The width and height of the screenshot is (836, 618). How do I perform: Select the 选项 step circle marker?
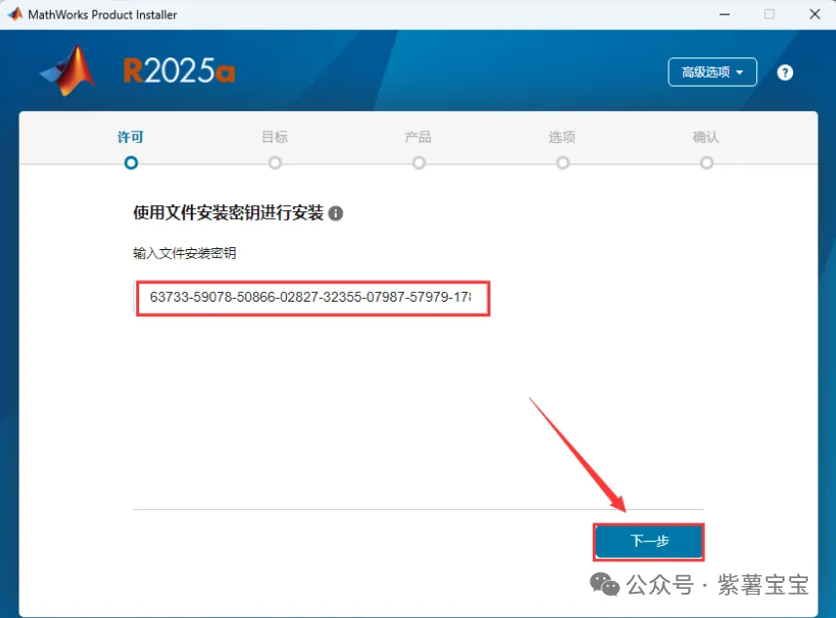(563, 163)
